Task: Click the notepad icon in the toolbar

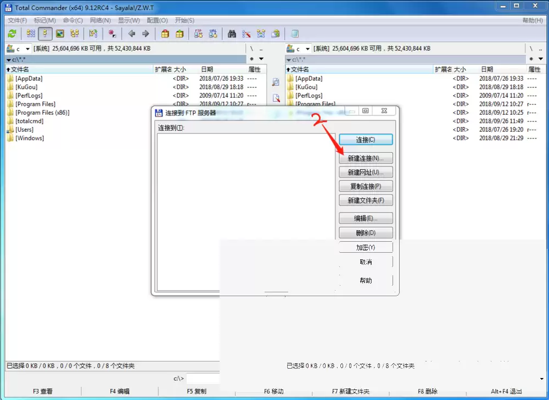Action: coord(295,34)
